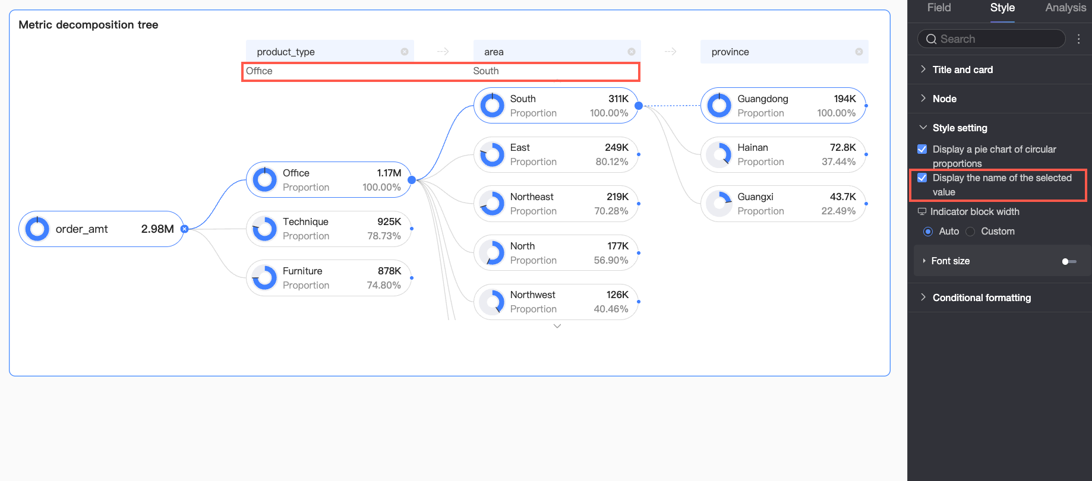Click the blue connector dot on Office node

(412, 179)
